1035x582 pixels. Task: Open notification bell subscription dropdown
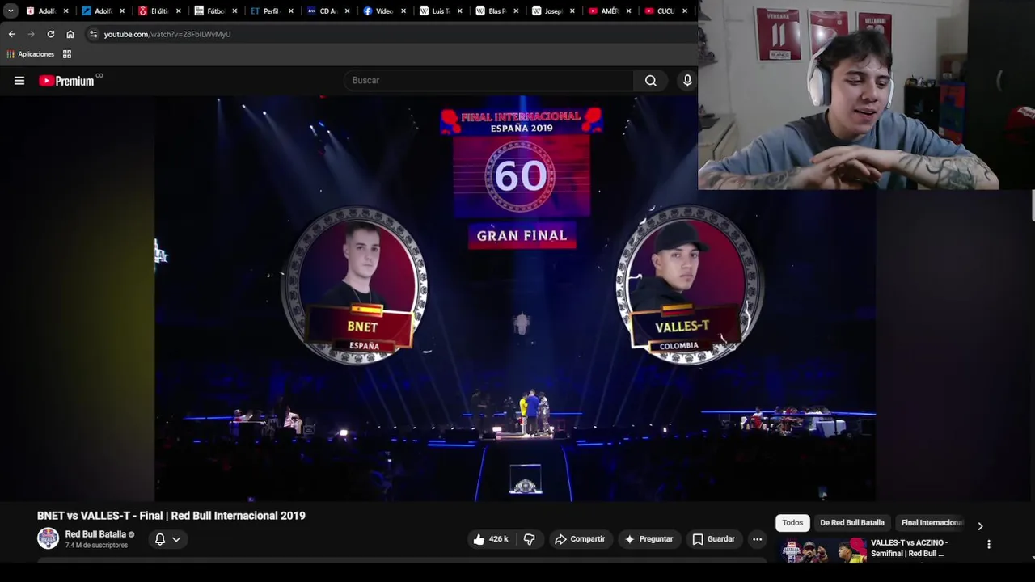(167, 539)
